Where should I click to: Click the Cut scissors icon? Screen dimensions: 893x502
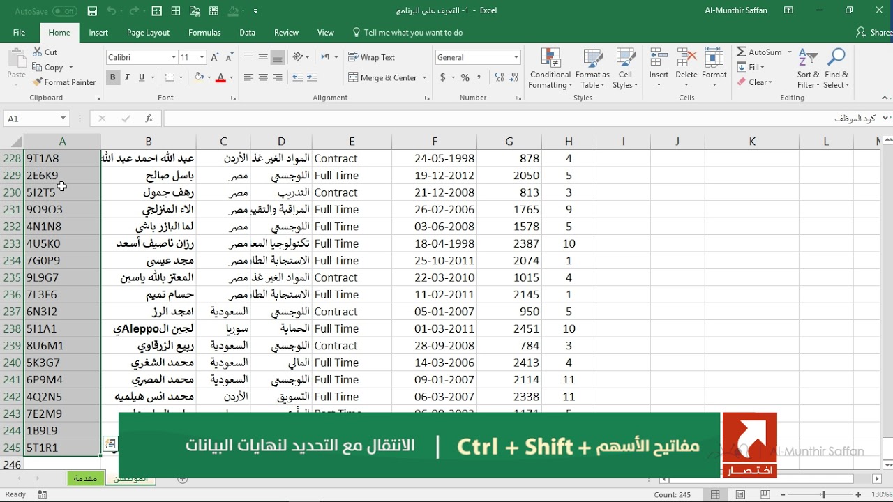[x=38, y=52]
